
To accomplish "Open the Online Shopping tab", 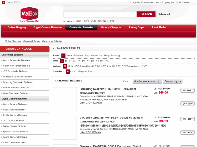I will (x=17, y=28).
